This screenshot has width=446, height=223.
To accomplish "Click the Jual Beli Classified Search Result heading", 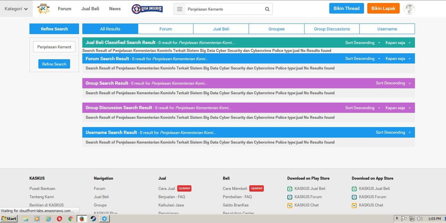I will tap(121, 43).
